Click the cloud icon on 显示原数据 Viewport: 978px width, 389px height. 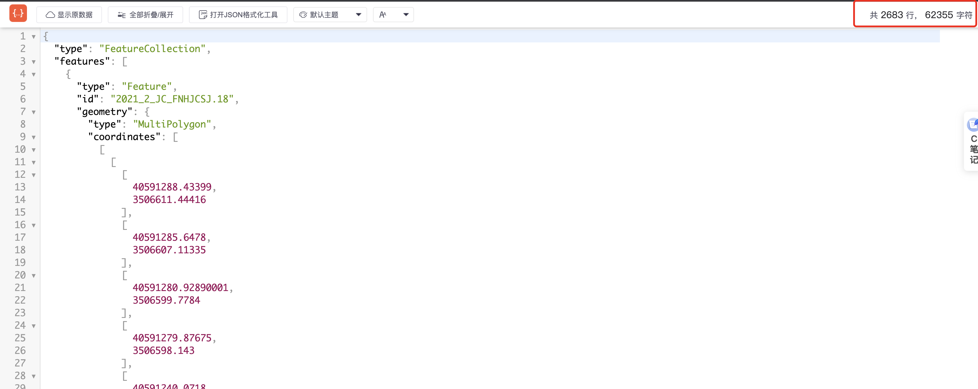[x=50, y=15]
